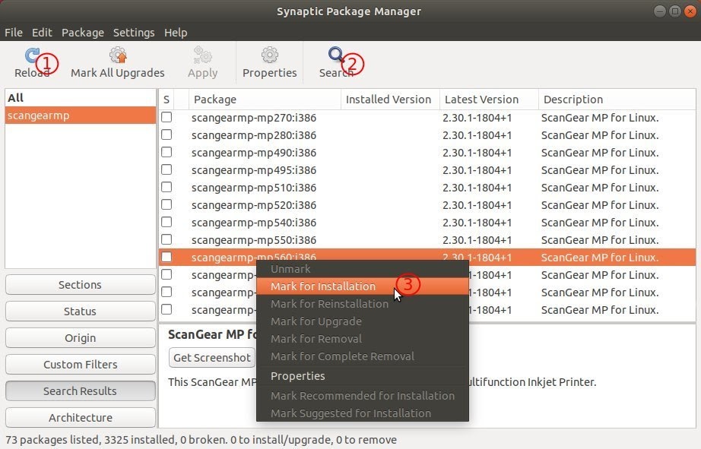Check the scangearmp-mp490:i386 package checkbox
Screen dimensions: 701x449
point(166,153)
